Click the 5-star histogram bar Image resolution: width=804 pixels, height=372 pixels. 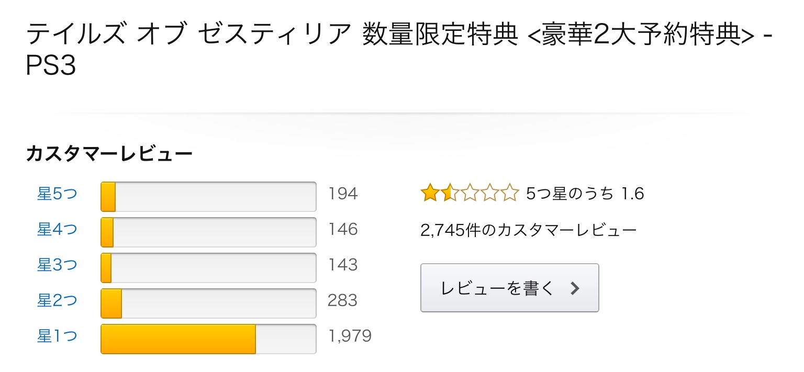(x=208, y=197)
